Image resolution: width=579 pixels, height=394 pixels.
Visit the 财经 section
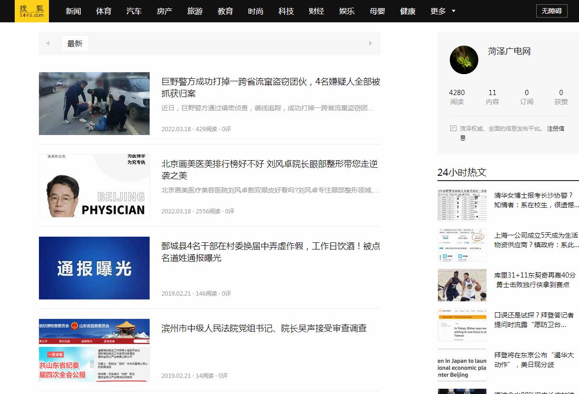pos(316,11)
